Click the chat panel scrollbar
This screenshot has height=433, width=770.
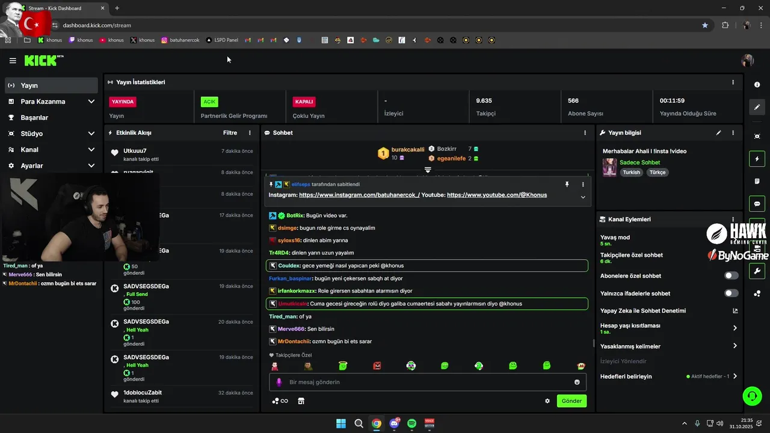coord(594,343)
